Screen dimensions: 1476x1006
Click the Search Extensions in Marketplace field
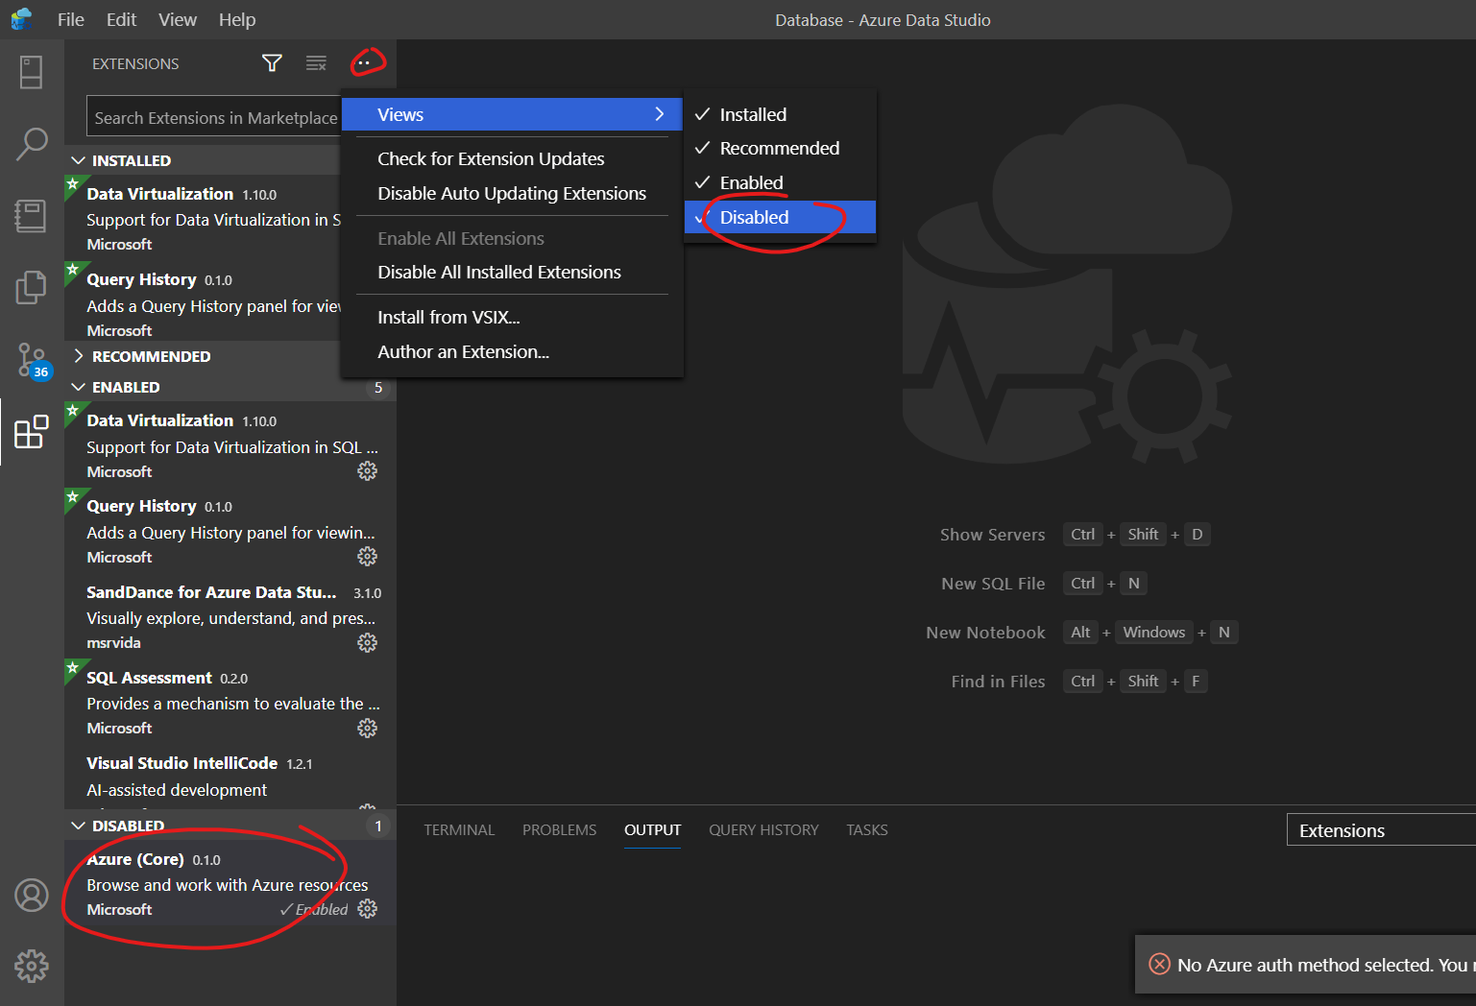coord(213,116)
